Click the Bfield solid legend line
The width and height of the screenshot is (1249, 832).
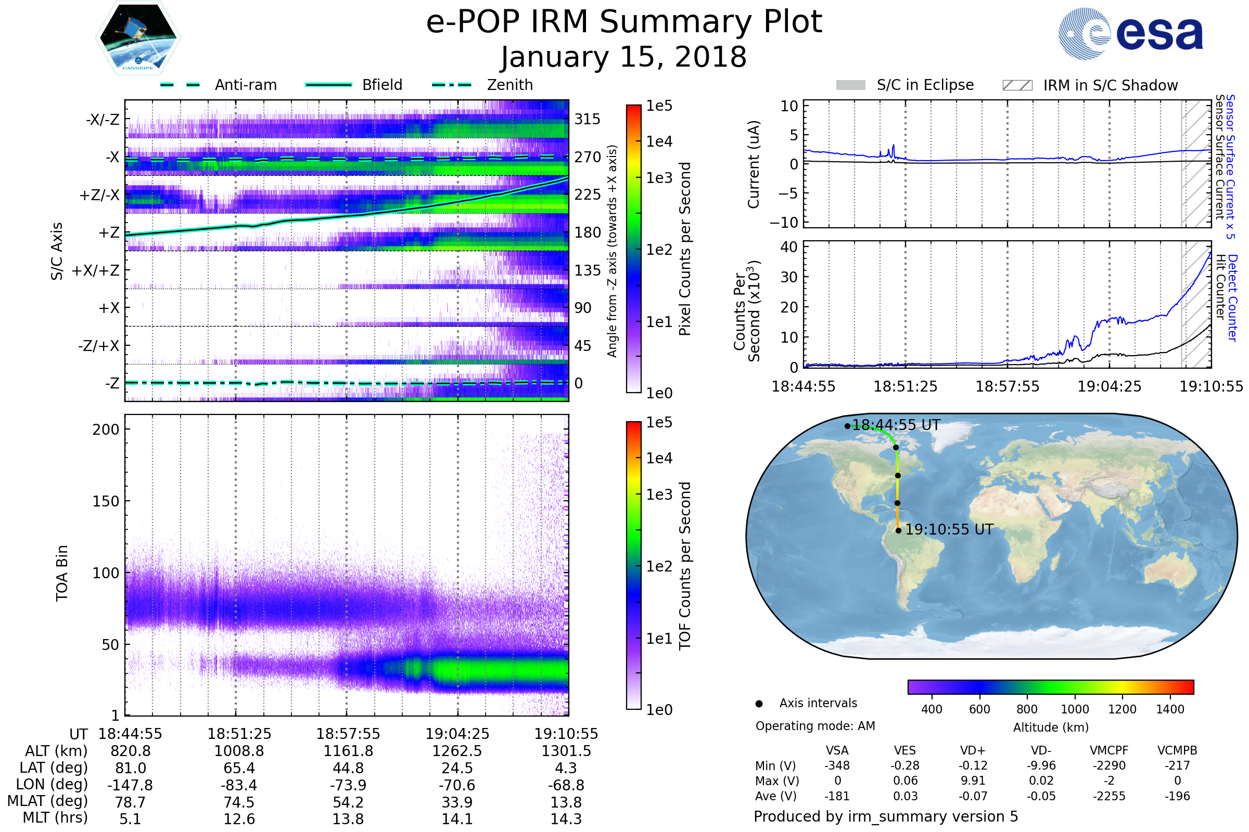pyautogui.click(x=328, y=85)
